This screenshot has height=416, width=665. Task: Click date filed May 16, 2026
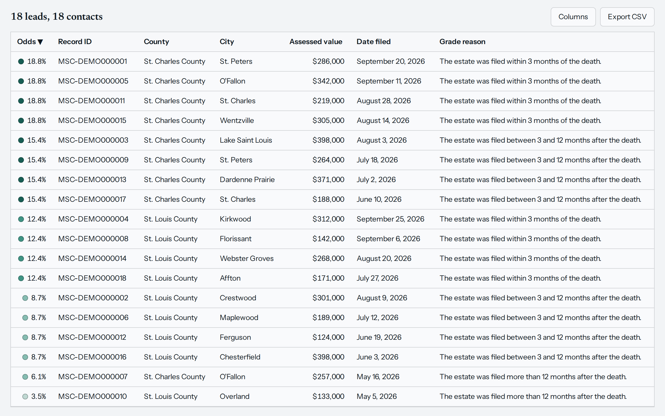coord(378,377)
